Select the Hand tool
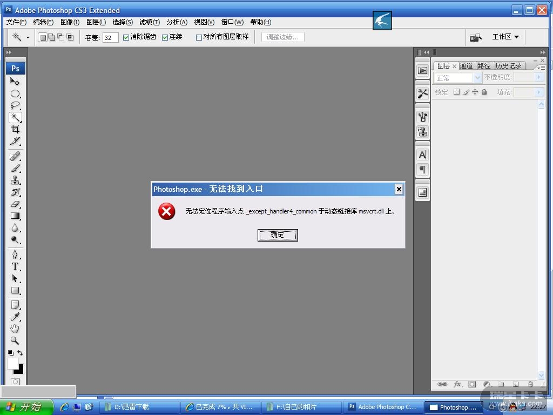 (x=15, y=329)
